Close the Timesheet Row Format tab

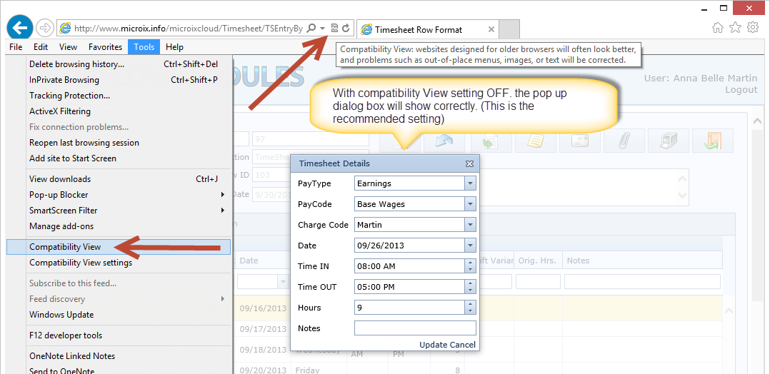pos(491,29)
